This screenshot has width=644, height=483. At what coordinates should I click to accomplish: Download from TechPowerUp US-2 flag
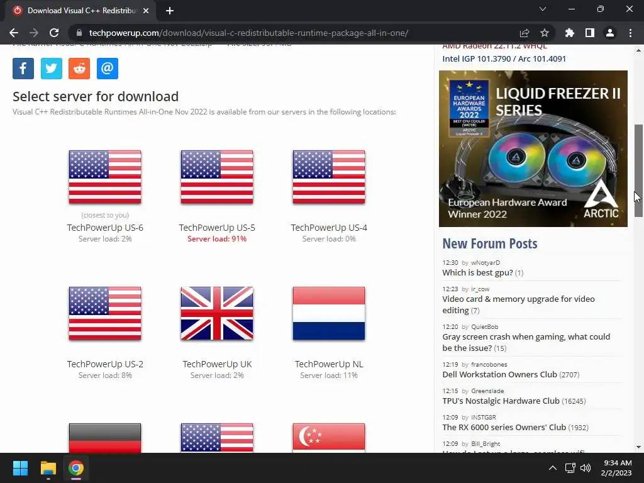point(105,313)
